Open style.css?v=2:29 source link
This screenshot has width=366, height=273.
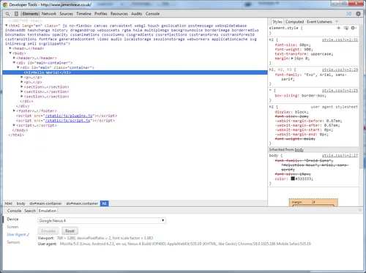pyautogui.click(x=340, y=70)
